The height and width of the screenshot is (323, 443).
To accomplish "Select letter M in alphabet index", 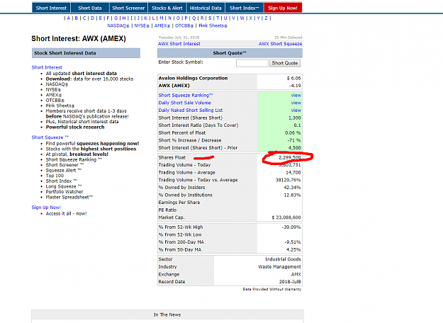I will click(162, 18).
